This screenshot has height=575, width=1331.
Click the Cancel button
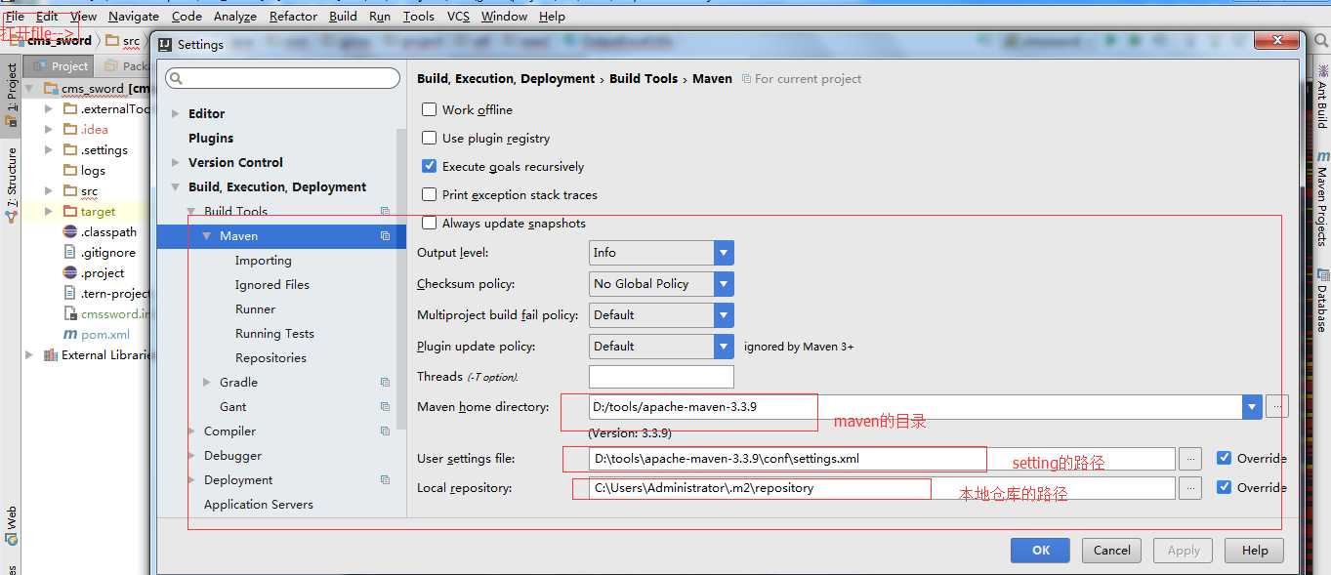(x=1111, y=550)
